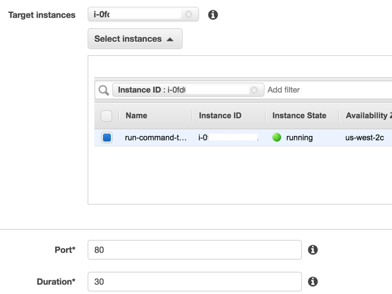This screenshot has height=294, width=392.
Task: Sort by the Instance ID column header
Action: point(220,115)
